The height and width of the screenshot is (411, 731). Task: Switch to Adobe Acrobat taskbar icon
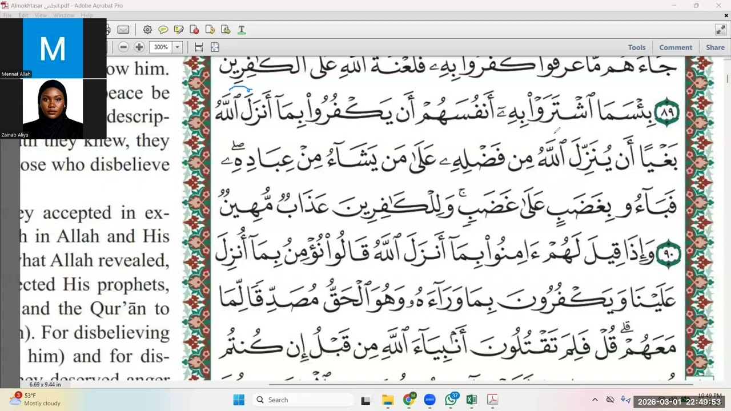pos(492,400)
